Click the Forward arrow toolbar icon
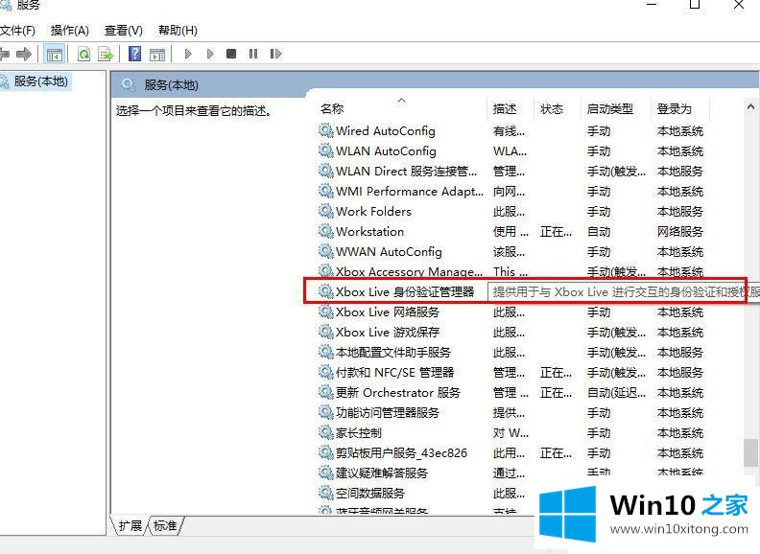 (x=23, y=54)
